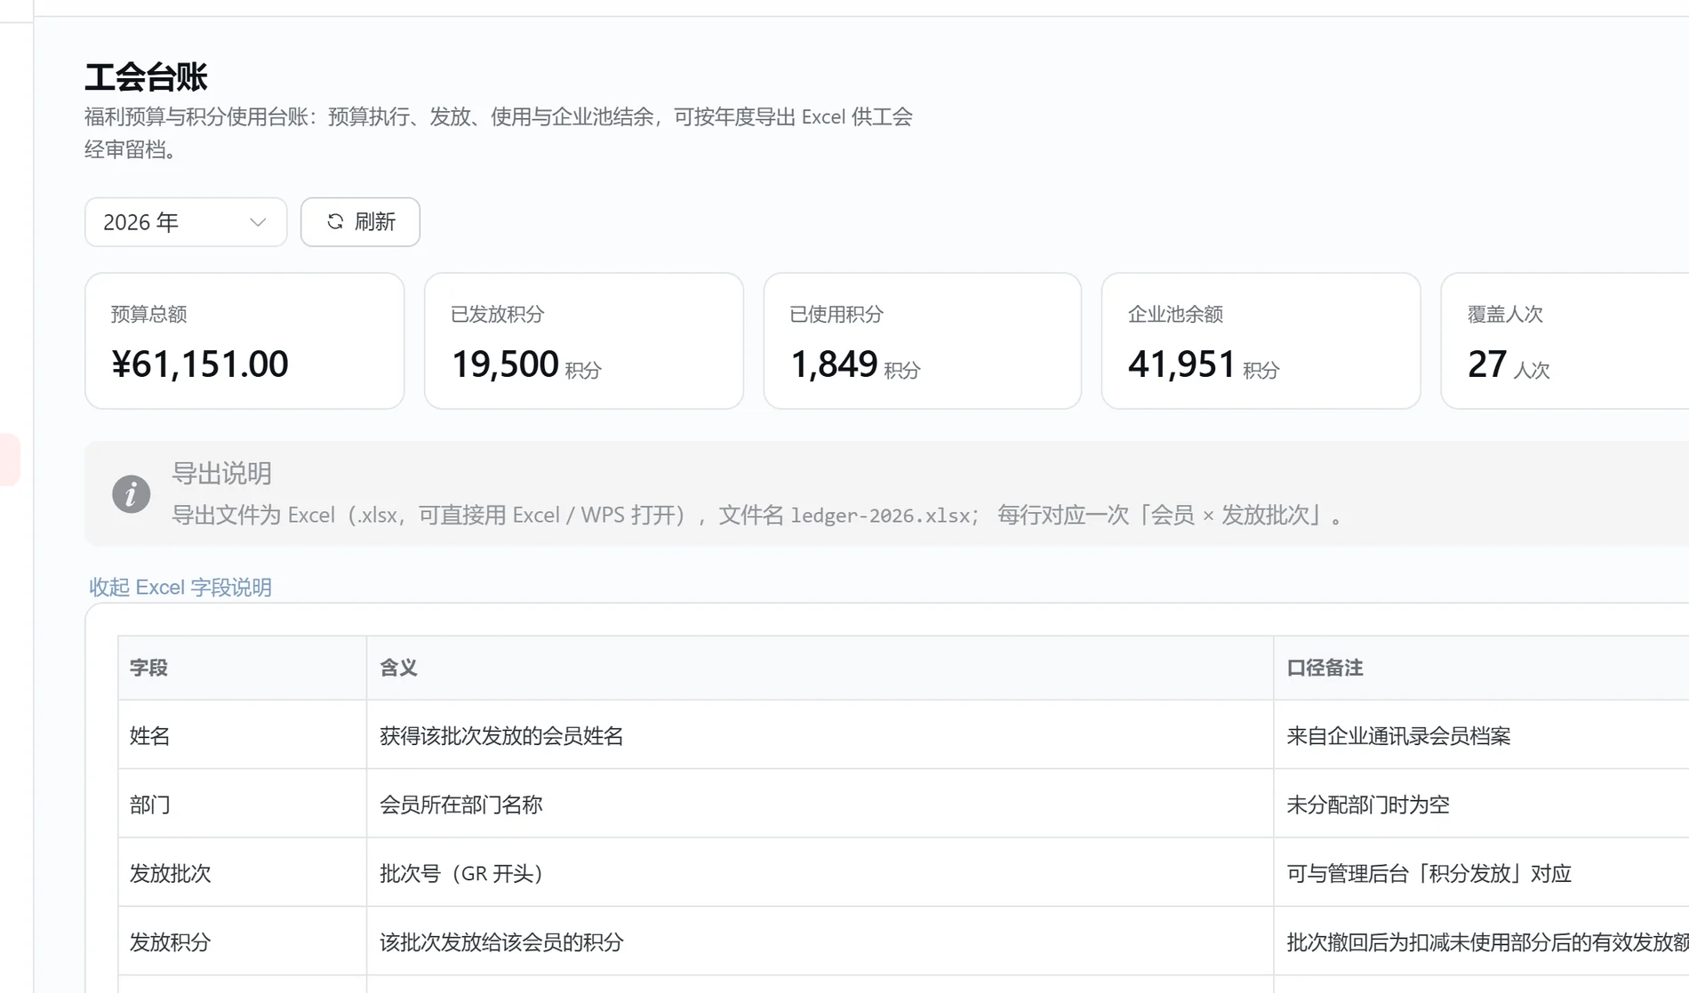Screen dimensions: 1689x993
Task: Click the 获得该批次发放的会员姓名 cell
Action: click(820, 735)
